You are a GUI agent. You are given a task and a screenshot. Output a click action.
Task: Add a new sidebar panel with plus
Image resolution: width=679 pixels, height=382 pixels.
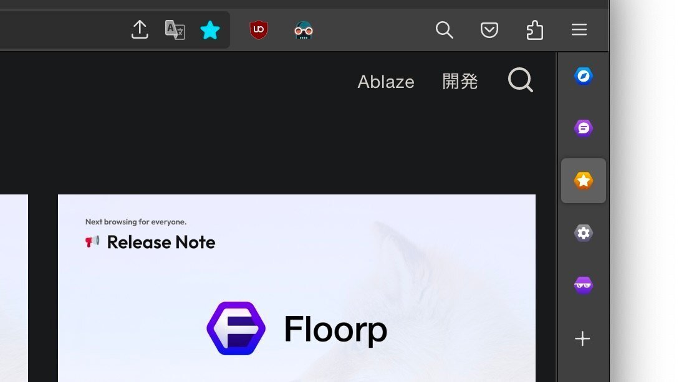point(582,338)
